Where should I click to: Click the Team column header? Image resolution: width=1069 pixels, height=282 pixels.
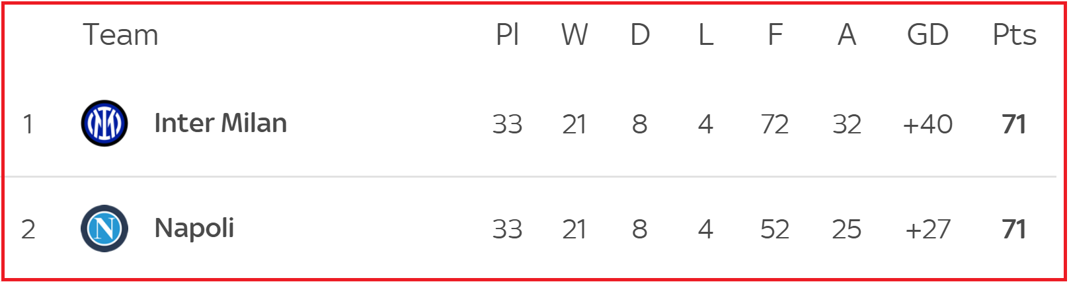pos(120,35)
